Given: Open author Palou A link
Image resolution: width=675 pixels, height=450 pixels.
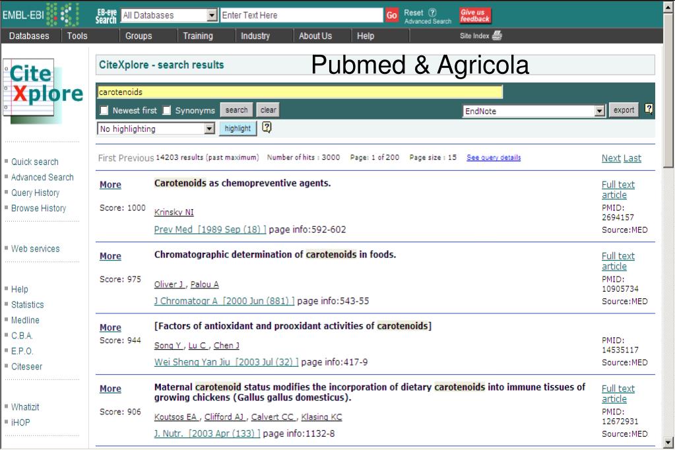Looking at the screenshot, I should tap(205, 284).
